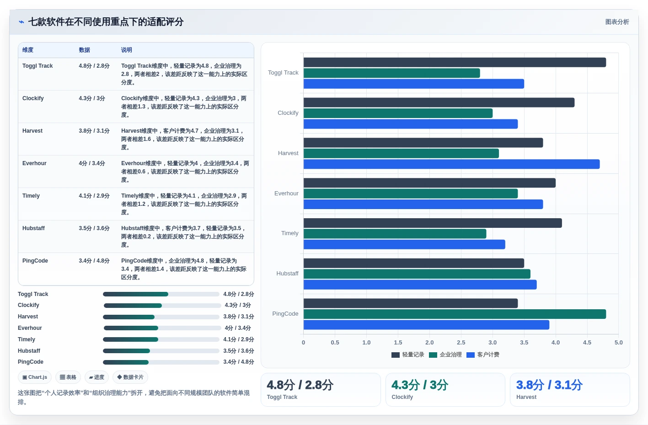The width and height of the screenshot is (648, 425).
Task: Click Harvest description text in 说明 column
Action: [x=183, y=139]
